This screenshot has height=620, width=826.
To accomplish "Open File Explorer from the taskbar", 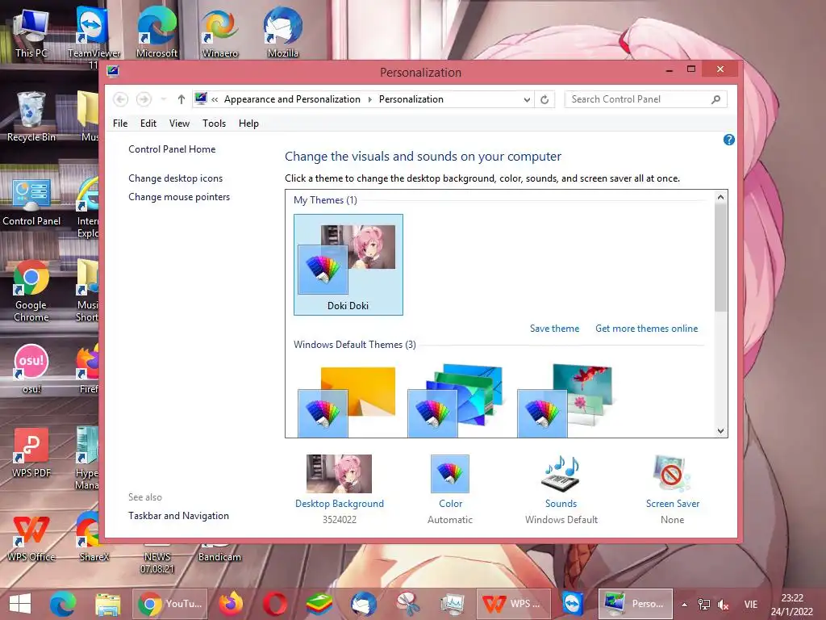I will [x=108, y=603].
